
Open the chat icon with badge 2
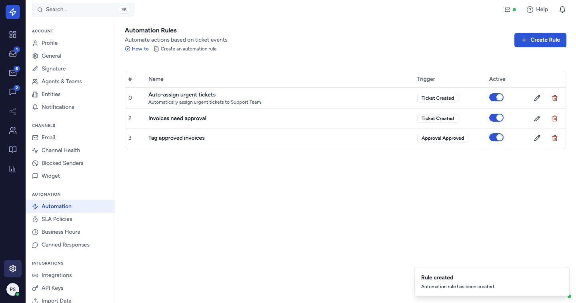point(13,92)
